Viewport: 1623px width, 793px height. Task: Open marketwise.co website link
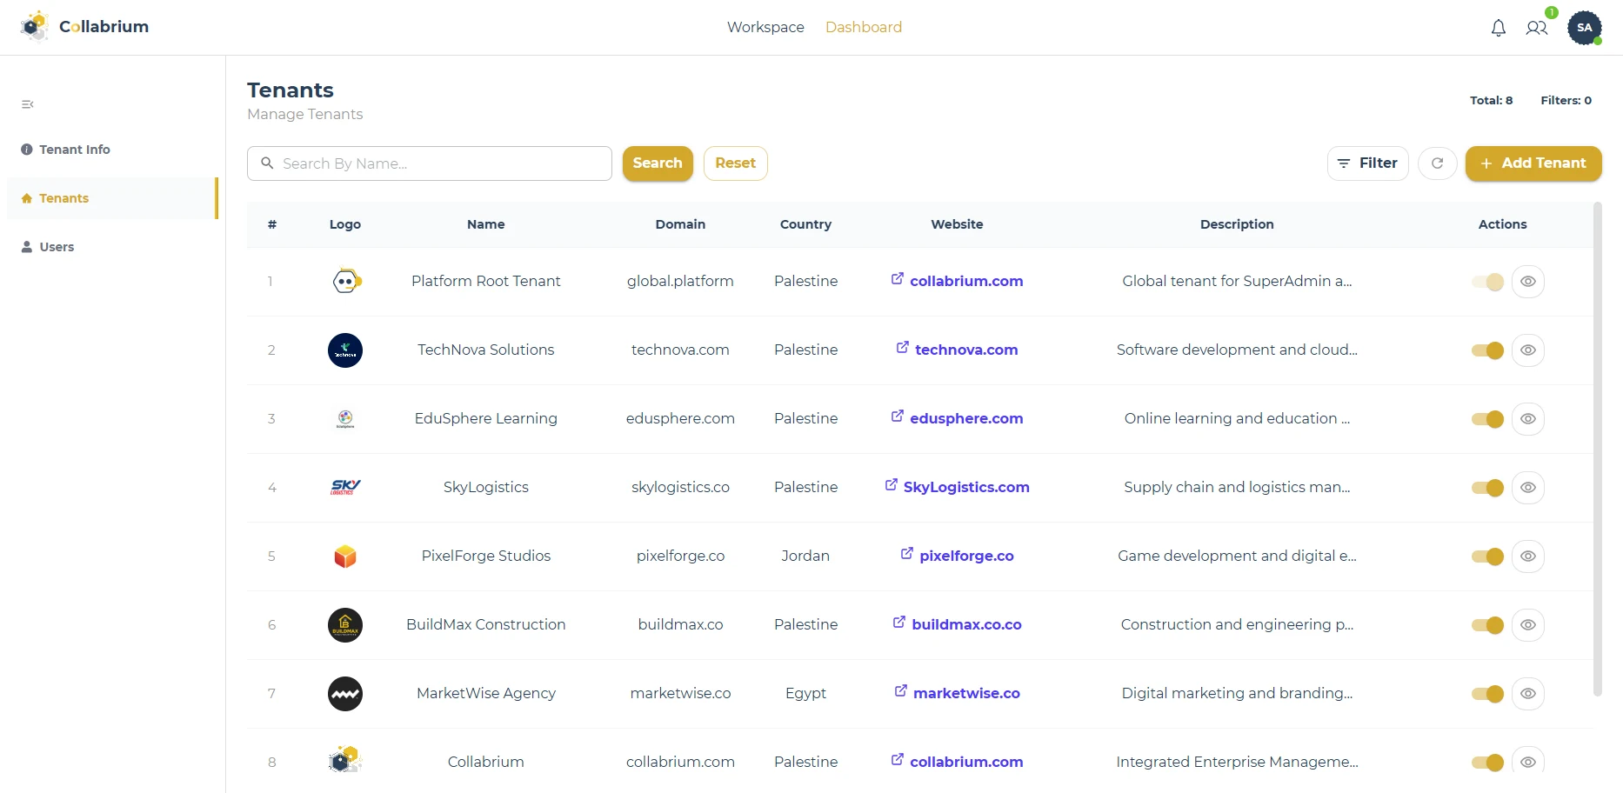pos(957,693)
